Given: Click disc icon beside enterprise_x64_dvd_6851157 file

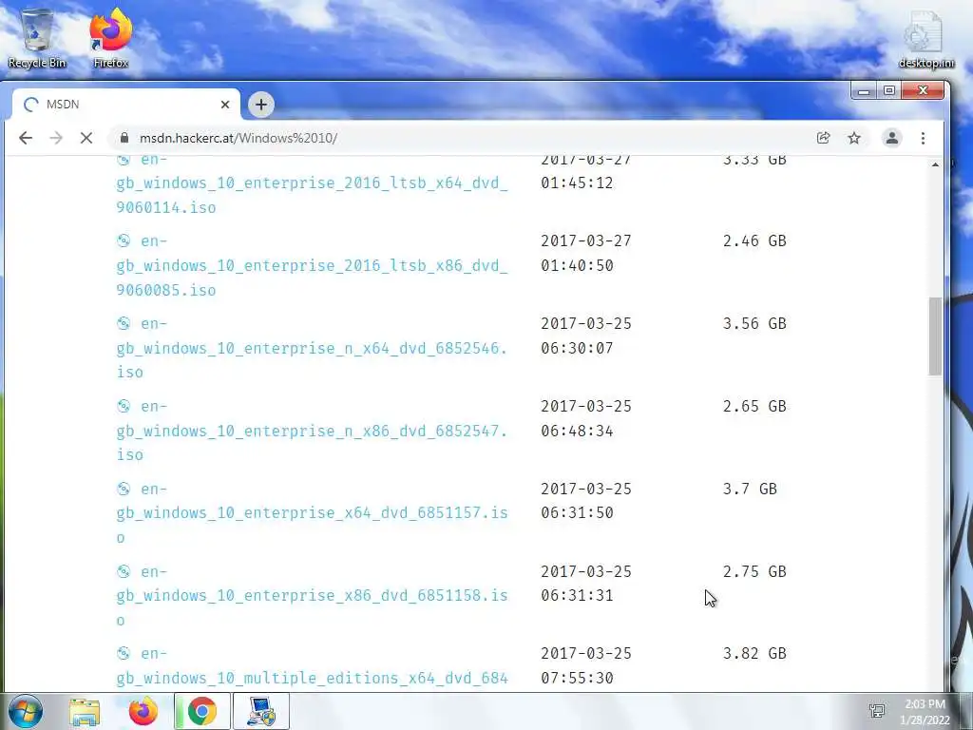Looking at the screenshot, I should (124, 489).
